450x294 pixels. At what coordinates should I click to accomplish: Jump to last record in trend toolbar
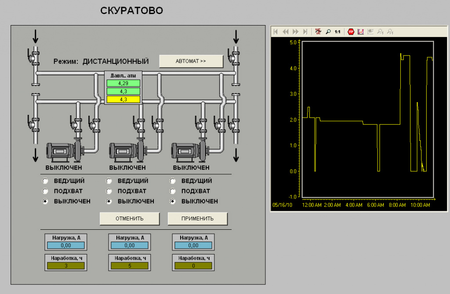305,32
